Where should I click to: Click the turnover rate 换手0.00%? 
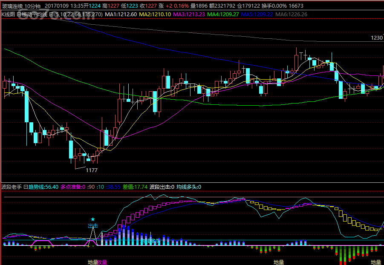point(274,6)
